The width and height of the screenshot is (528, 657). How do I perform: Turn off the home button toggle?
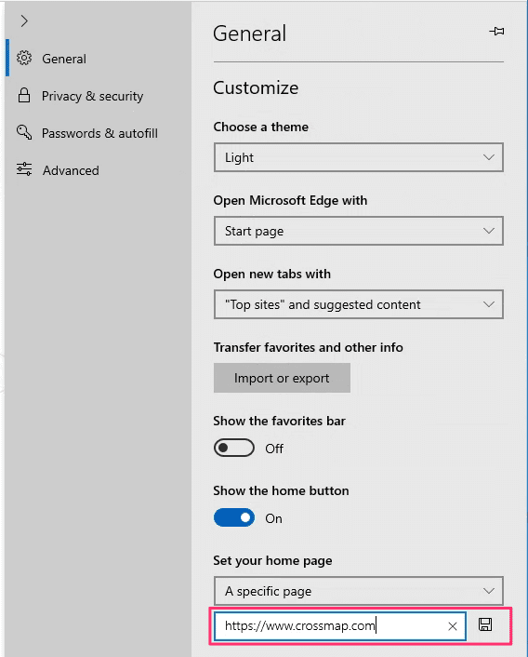coord(234,518)
